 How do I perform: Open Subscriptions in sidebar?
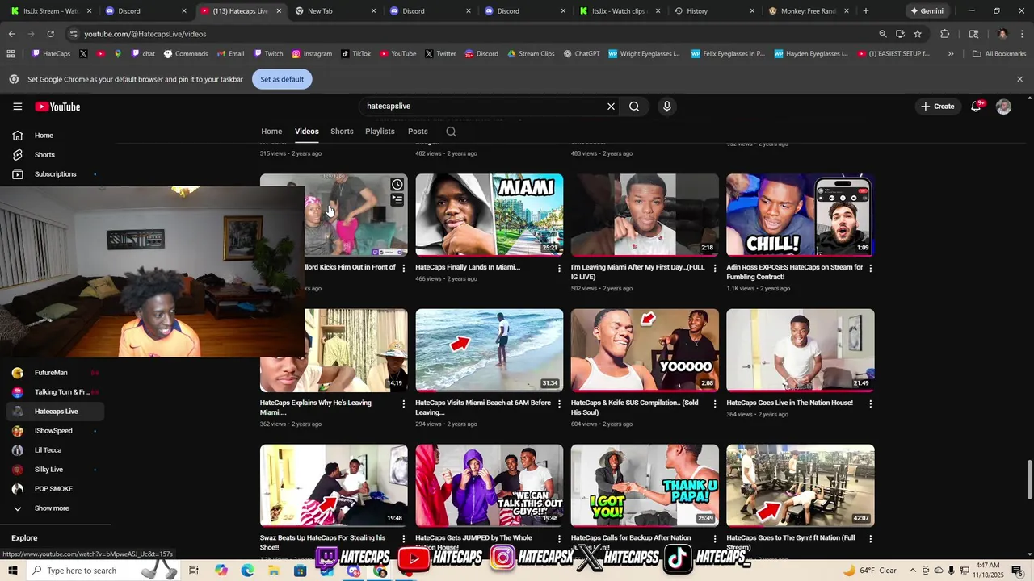55,174
